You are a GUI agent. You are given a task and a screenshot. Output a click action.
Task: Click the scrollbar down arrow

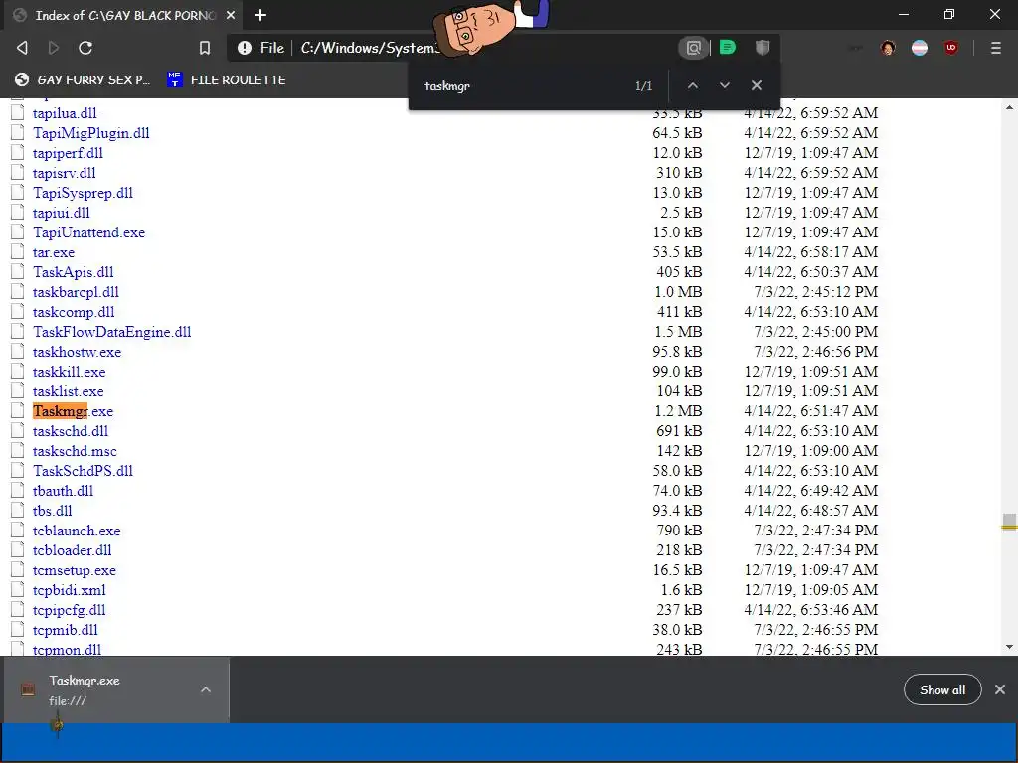point(1010,647)
